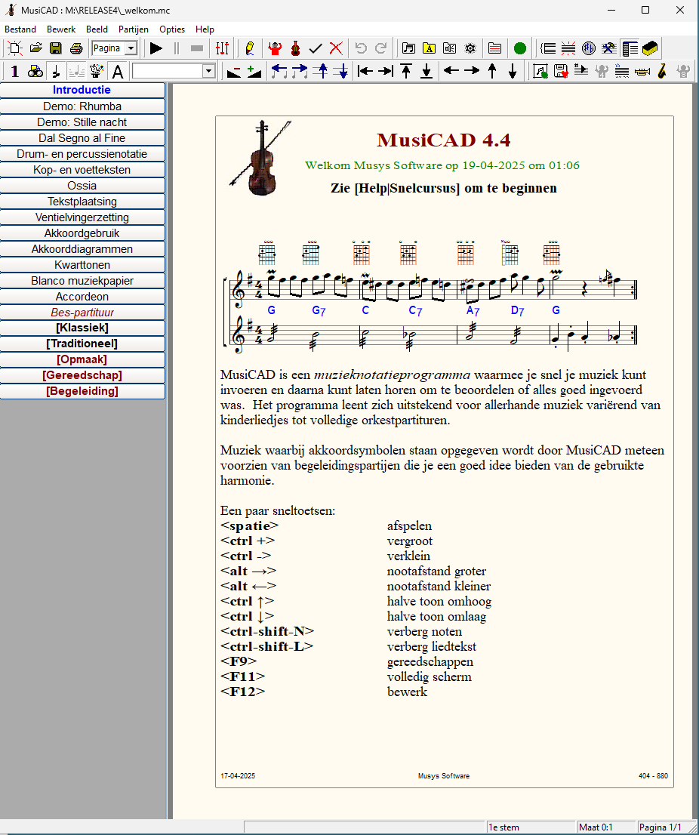Toggle the note-with-flat toolbar button
This screenshot has width=699, height=835.
click(x=55, y=71)
